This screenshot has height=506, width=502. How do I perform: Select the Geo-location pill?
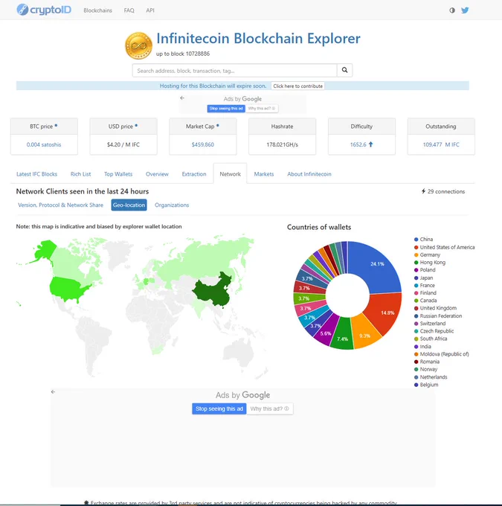coord(129,205)
